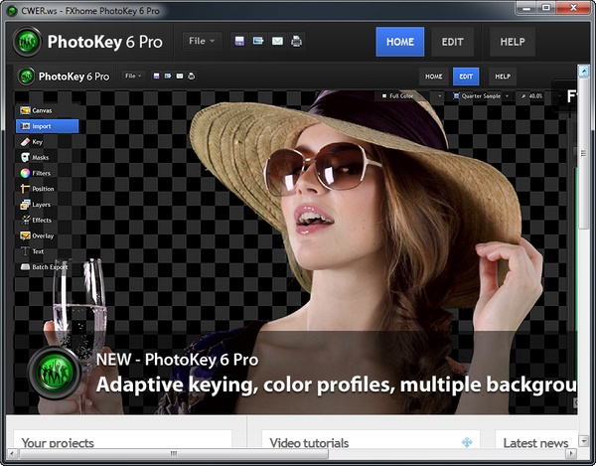
Task: Switch to the large EDIT tab
Action: (x=452, y=42)
